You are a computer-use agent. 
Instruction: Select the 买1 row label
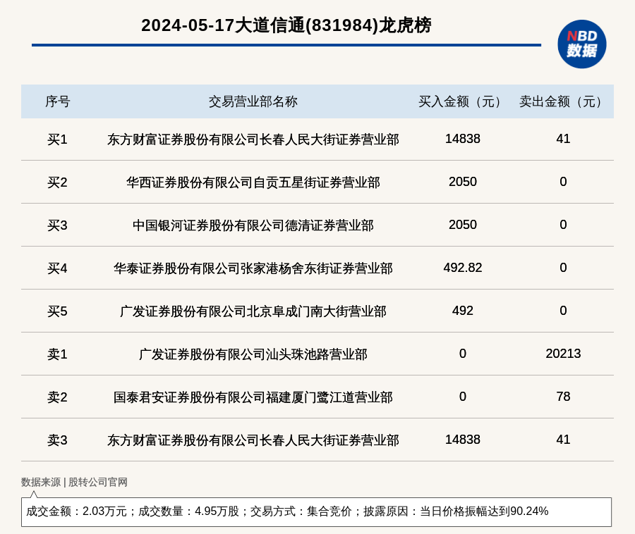(58, 139)
